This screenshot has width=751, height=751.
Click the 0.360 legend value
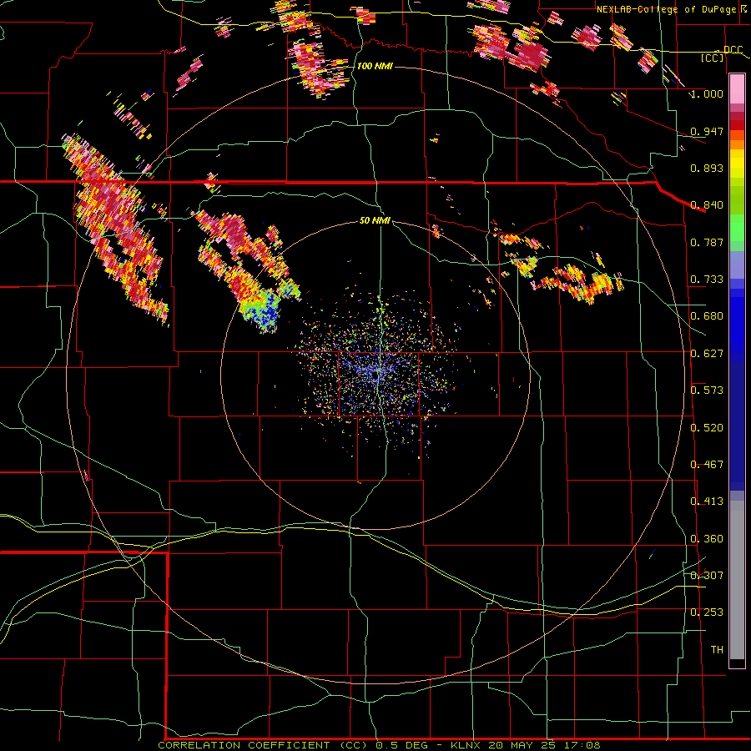pos(707,538)
